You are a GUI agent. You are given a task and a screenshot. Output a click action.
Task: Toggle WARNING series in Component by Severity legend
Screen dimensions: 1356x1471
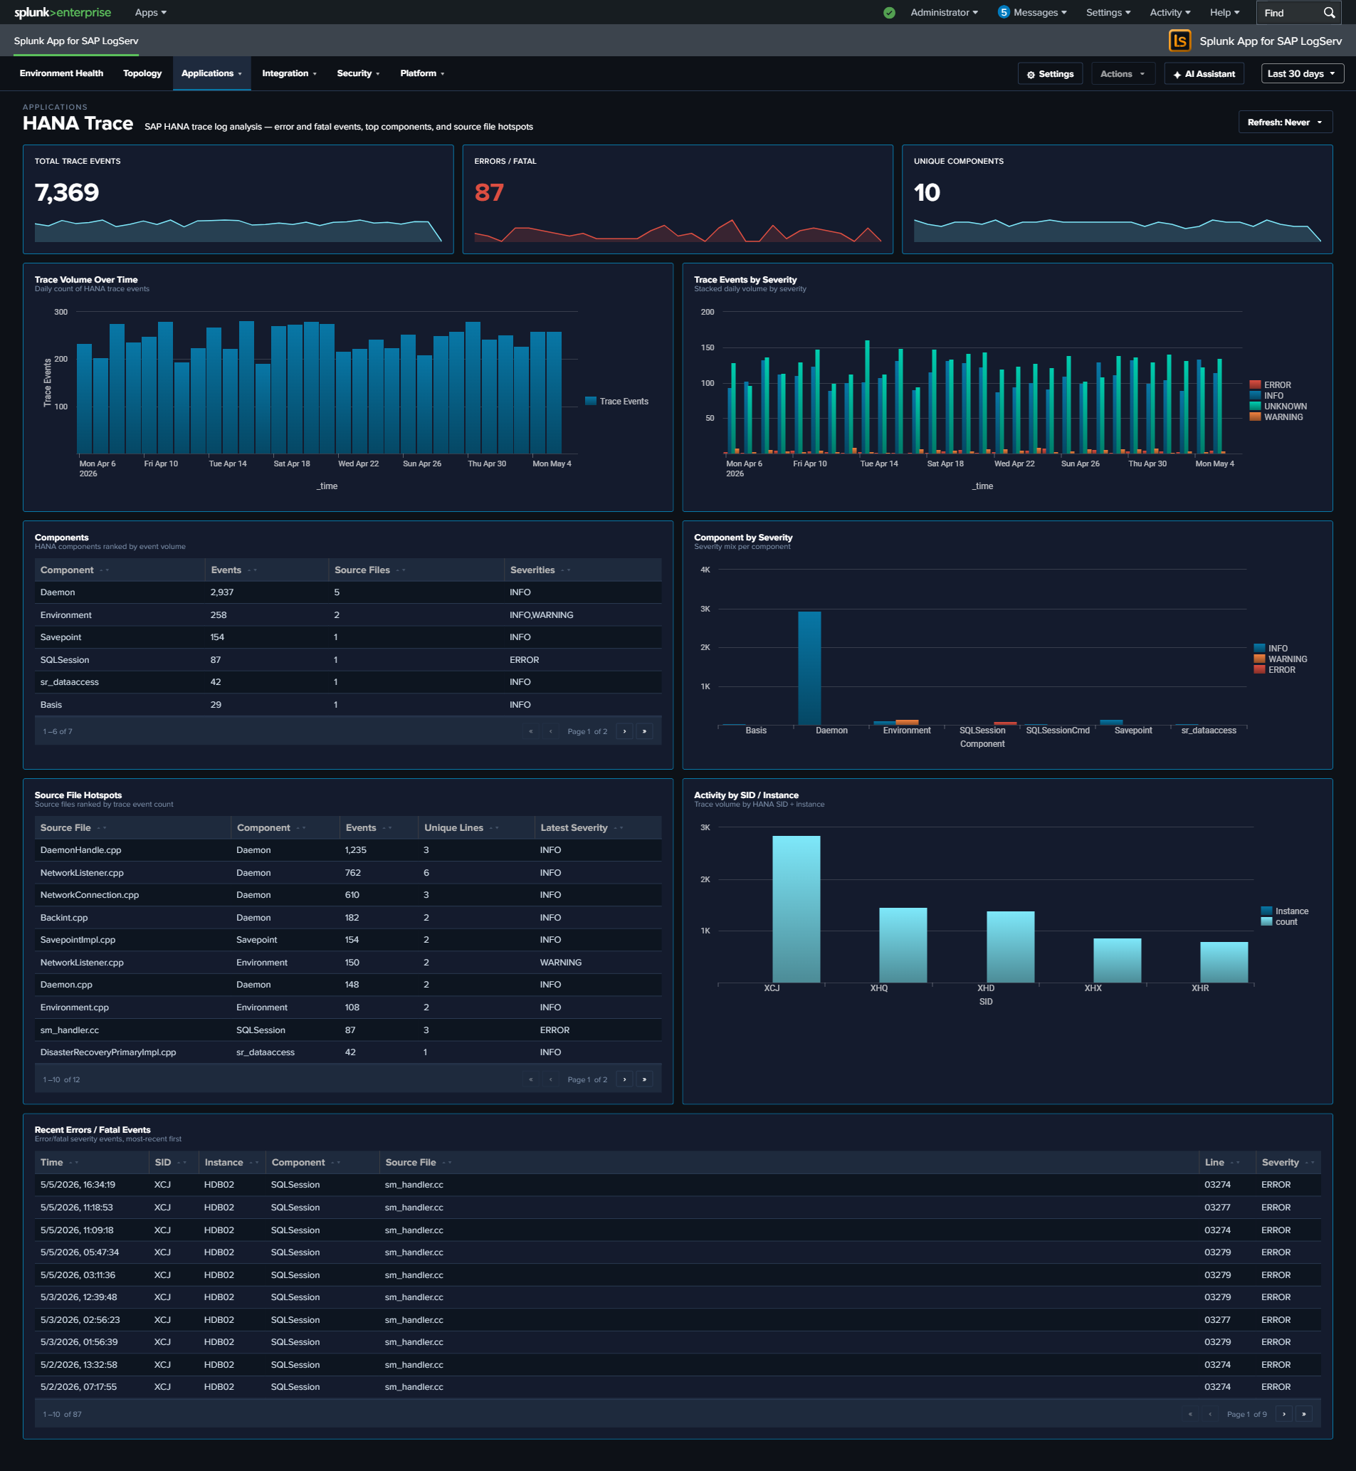click(x=1281, y=659)
